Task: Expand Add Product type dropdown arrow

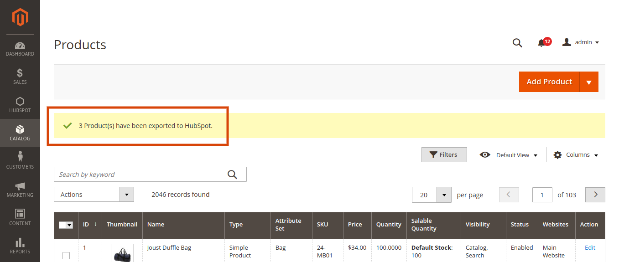Action: (x=589, y=82)
